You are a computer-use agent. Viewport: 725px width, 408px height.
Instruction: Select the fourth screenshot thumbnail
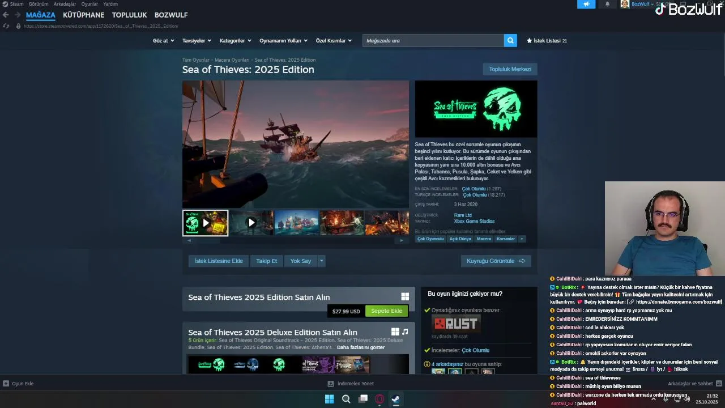pos(342,223)
